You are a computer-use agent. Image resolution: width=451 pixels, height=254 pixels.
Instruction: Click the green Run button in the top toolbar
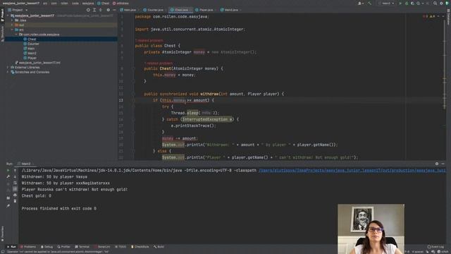coord(400,3)
